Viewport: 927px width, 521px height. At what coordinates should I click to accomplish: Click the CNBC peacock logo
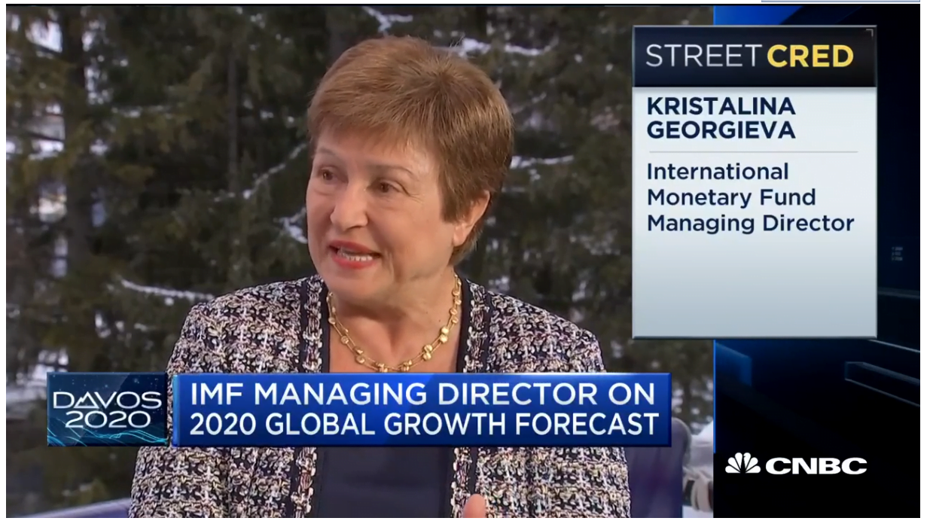click(743, 465)
